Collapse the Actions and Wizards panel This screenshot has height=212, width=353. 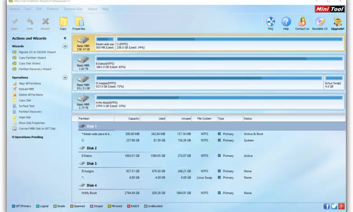pyautogui.click(x=65, y=38)
